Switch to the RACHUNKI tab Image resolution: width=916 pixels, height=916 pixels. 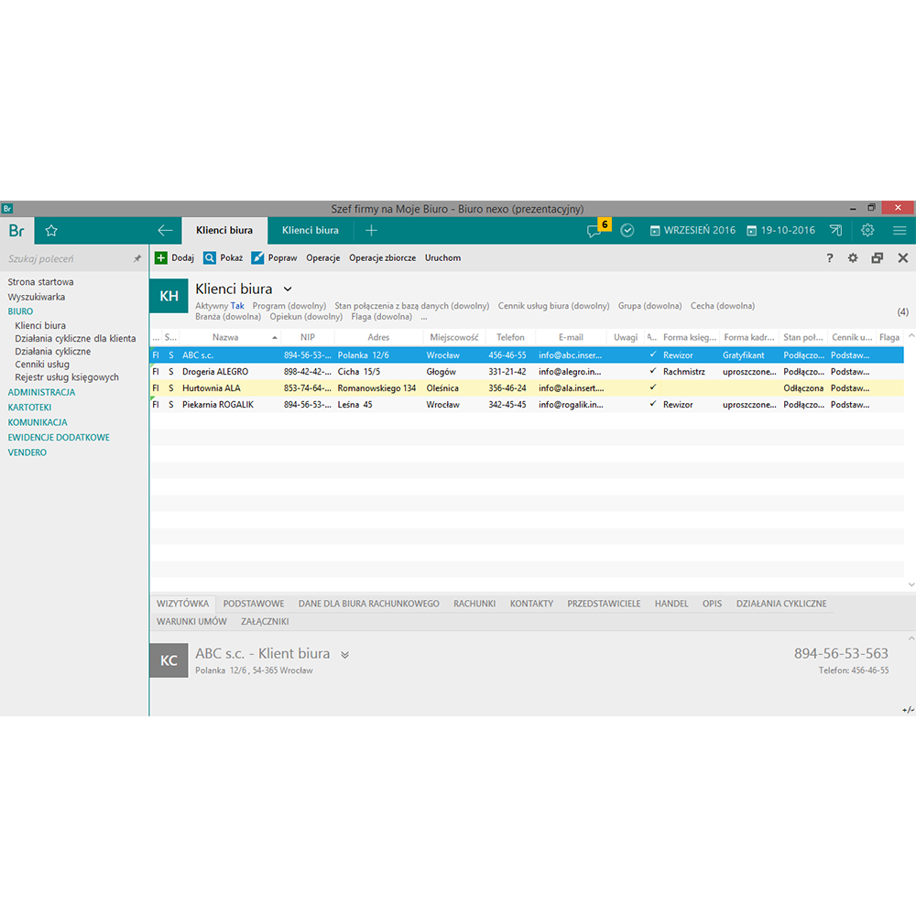(474, 604)
